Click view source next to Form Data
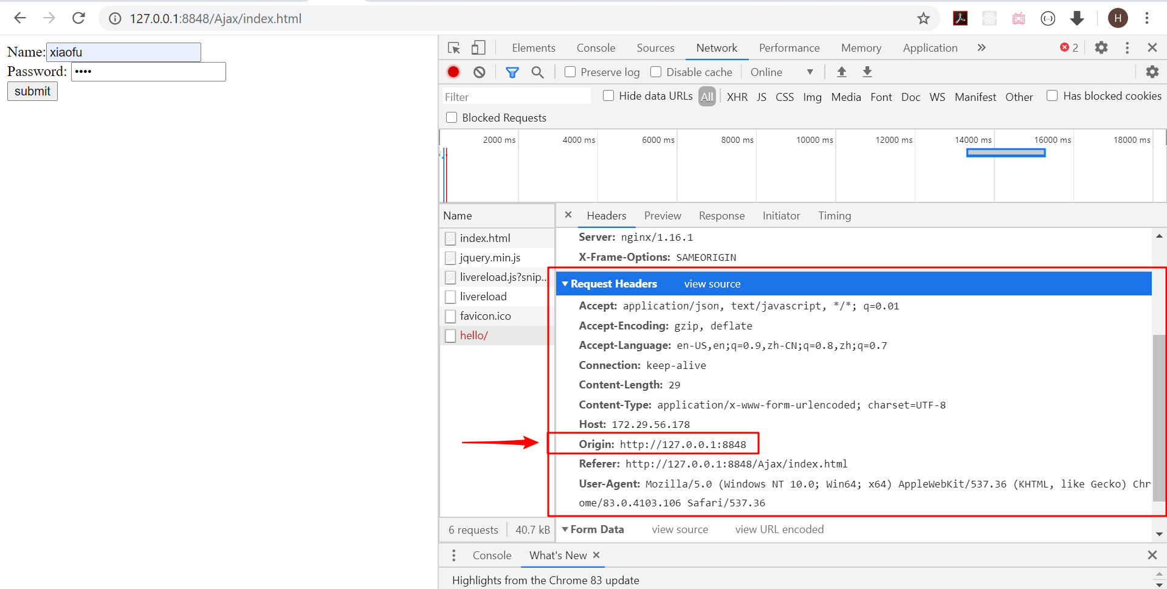 680,529
